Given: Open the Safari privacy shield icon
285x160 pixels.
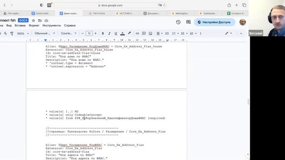Looking at the screenshot, I should click(x=41, y=5).
